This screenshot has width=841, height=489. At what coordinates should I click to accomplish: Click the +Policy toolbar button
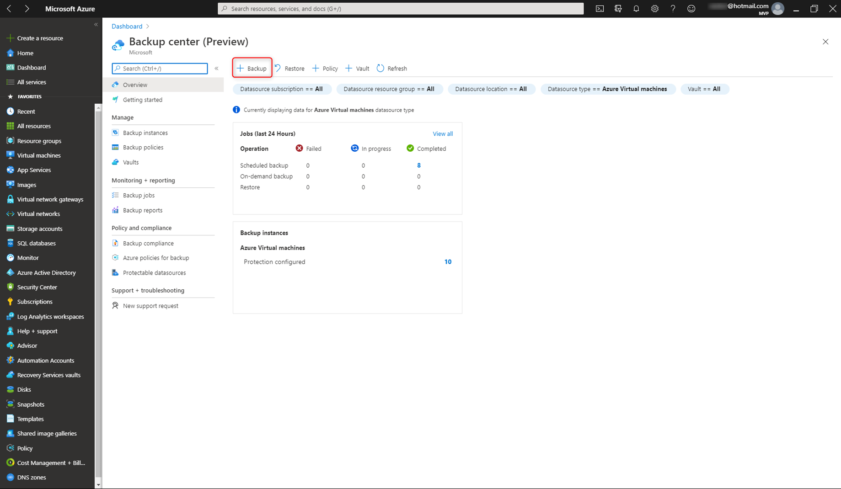[325, 69]
